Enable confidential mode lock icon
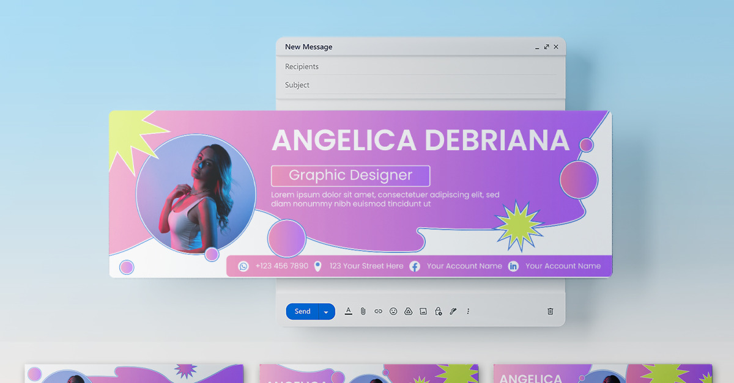Image resolution: width=734 pixels, height=383 pixels. 438,311
